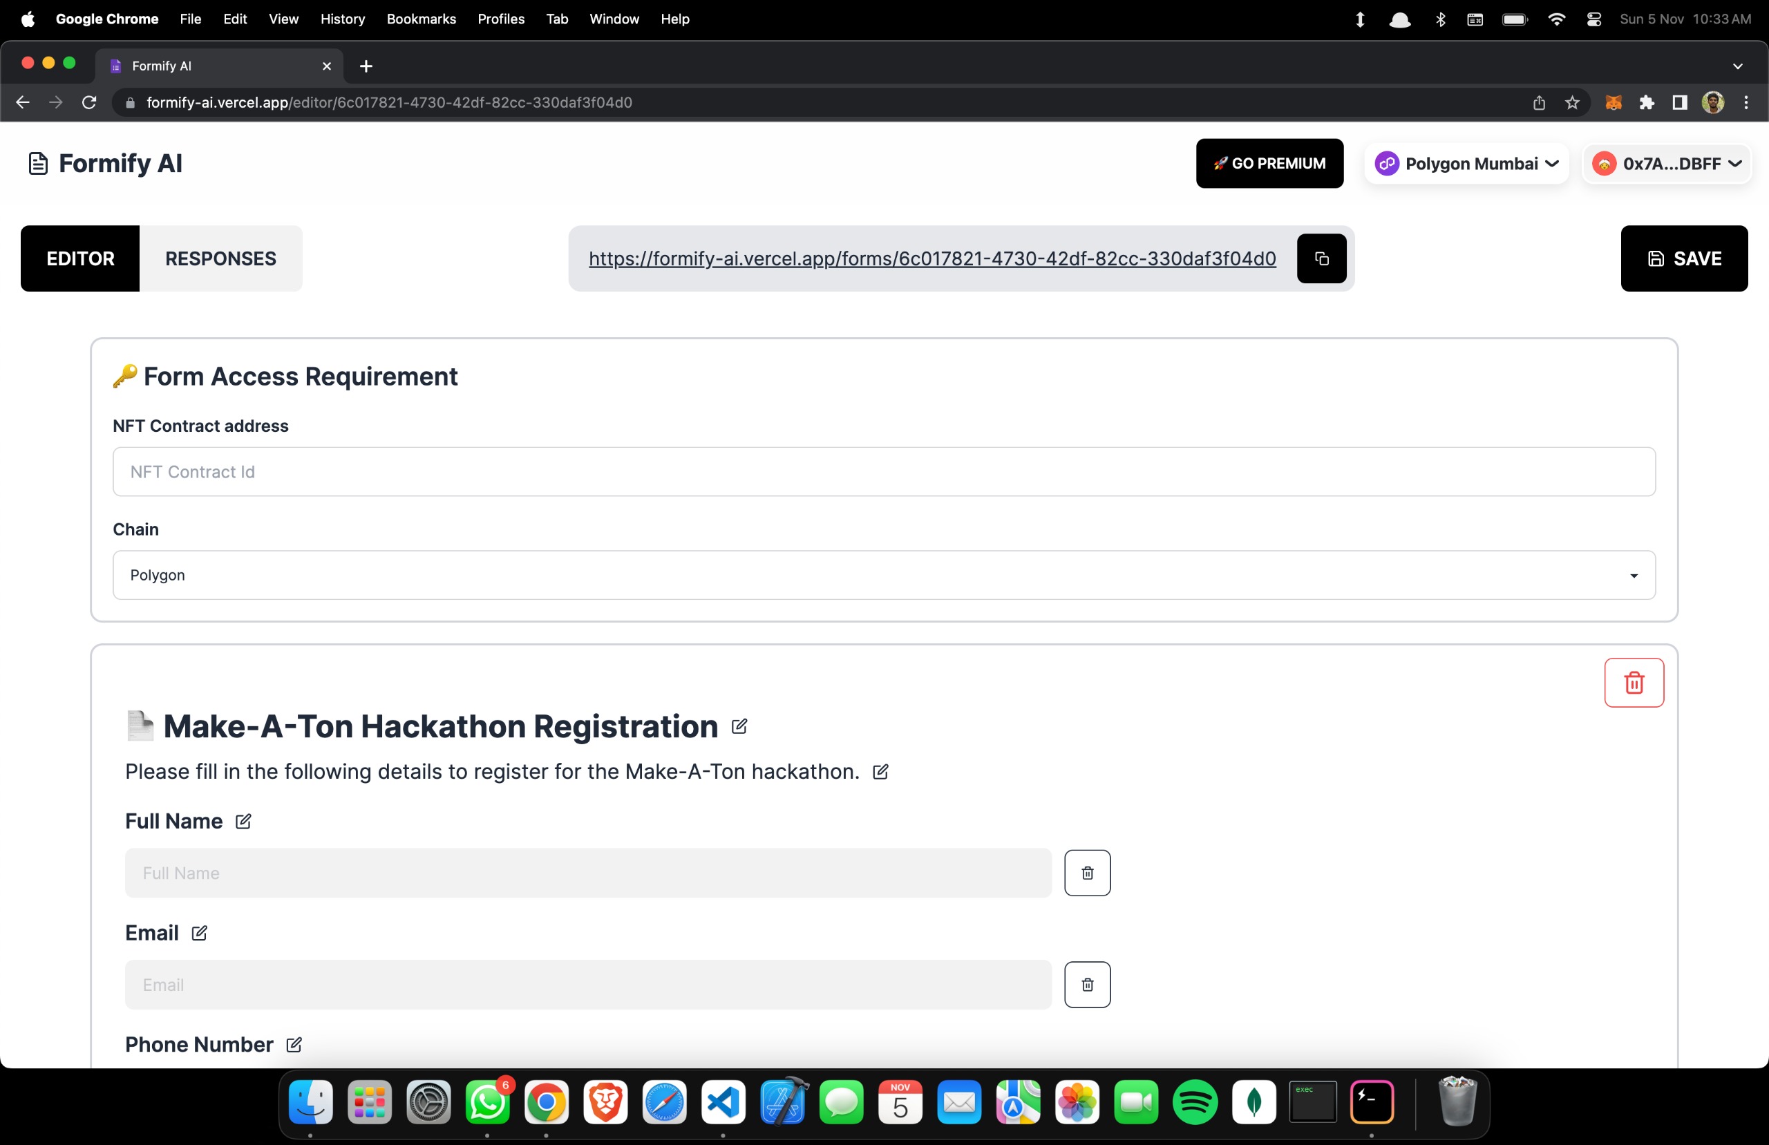Open the Bookmarks menu in the menu bar
This screenshot has height=1145, width=1769.
point(421,19)
